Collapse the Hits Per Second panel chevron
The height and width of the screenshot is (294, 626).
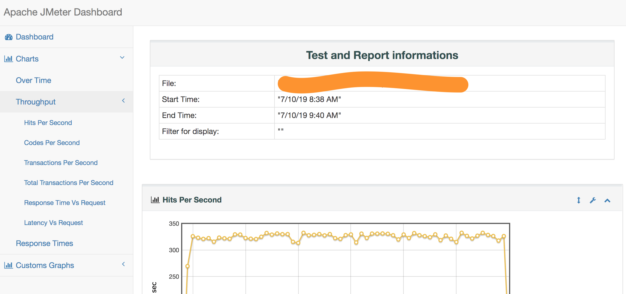[607, 200]
